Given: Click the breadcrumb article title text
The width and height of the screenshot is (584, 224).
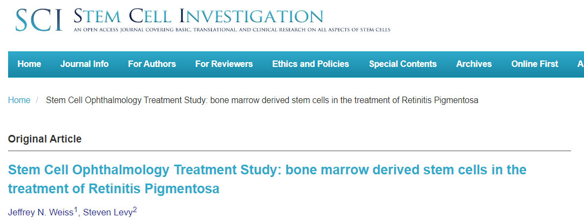Looking at the screenshot, I should pos(262,100).
